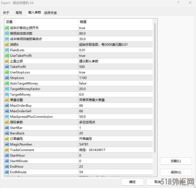
Task: Select the false value of AutoTargetMoney
Action: point(83,83)
